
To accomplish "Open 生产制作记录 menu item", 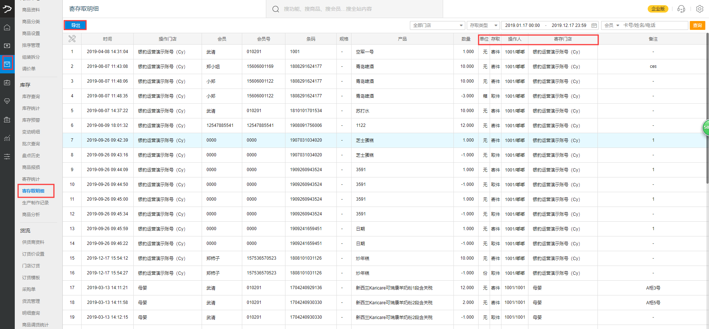I will (35, 203).
